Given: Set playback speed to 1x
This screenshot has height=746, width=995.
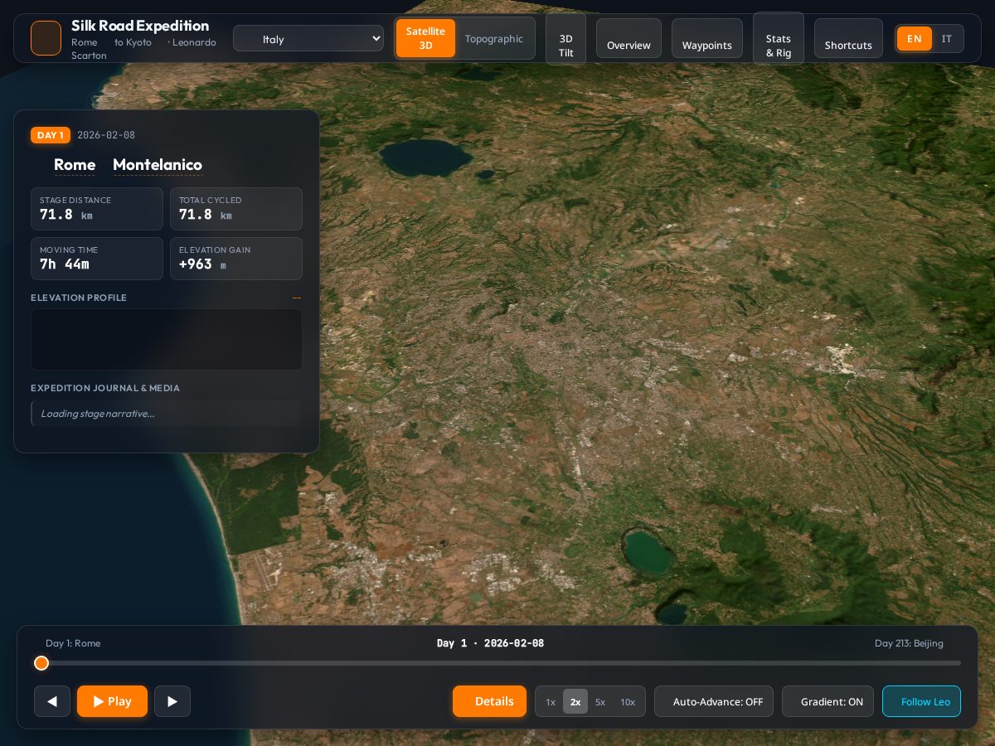Looking at the screenshot, I should pyautogui.click(x=551, y=702).
